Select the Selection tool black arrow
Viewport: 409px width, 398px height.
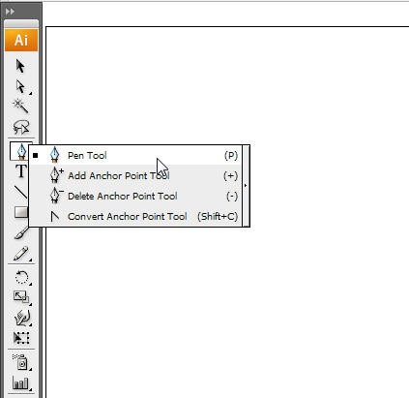point(20,66)
